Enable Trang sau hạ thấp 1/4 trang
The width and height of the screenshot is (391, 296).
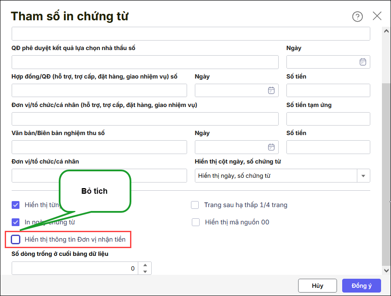[x=195, y=205]
